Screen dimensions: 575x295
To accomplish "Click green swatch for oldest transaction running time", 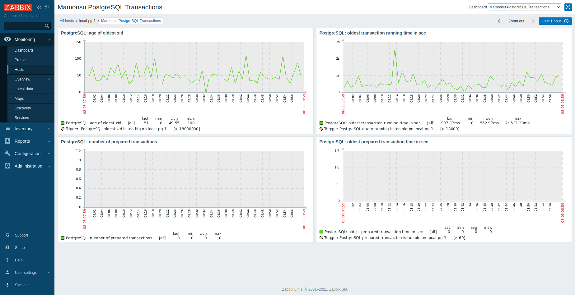I will tap(321, 123).
